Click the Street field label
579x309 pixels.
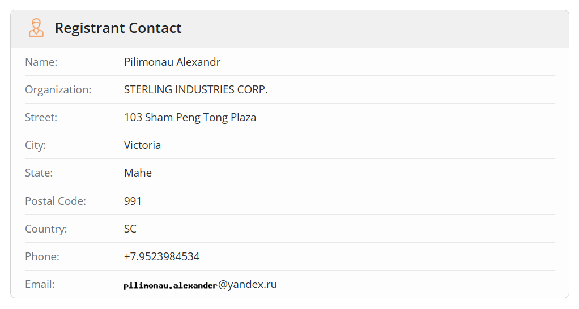(41, 117)
